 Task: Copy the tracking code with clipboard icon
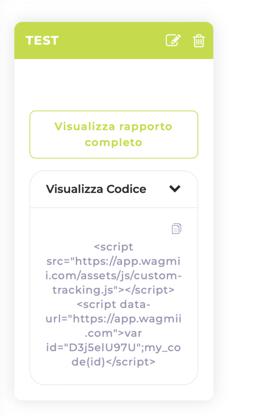click(176, 228)
